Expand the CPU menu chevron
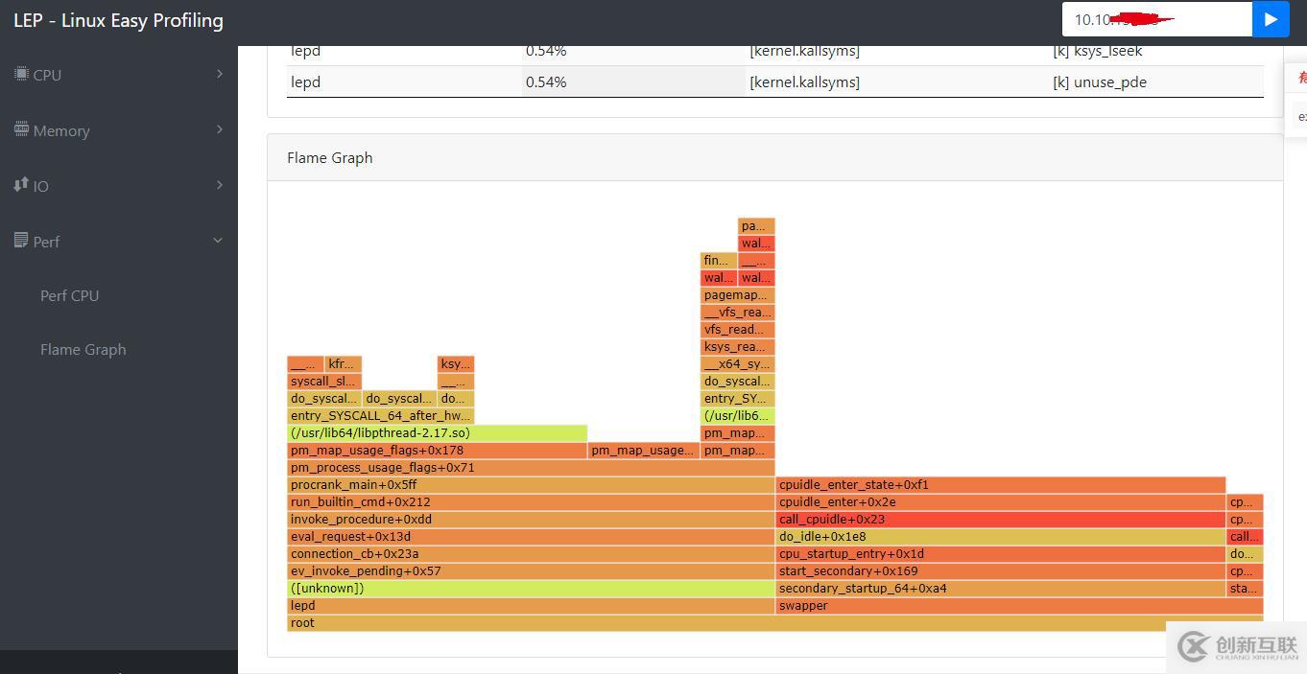Image resolution: width=1307 pixels, height=674 pixels. 220,74
